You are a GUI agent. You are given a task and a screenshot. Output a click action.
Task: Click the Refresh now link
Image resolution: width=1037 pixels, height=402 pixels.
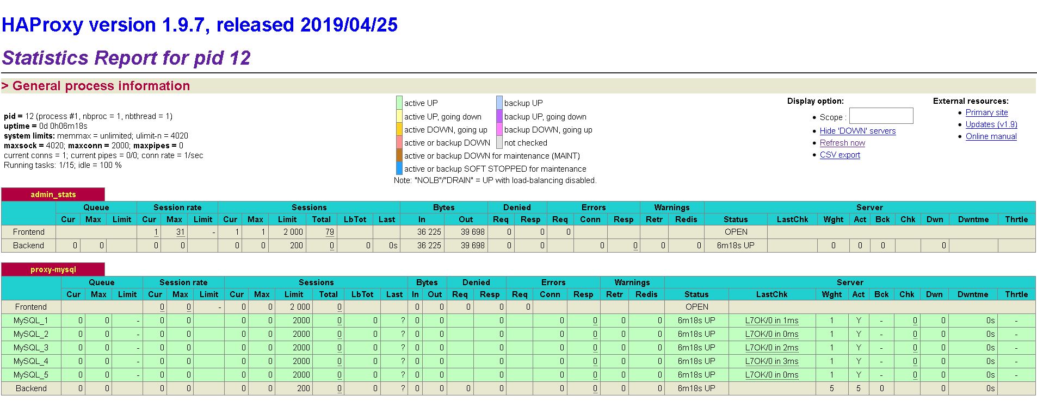(842, 143)
